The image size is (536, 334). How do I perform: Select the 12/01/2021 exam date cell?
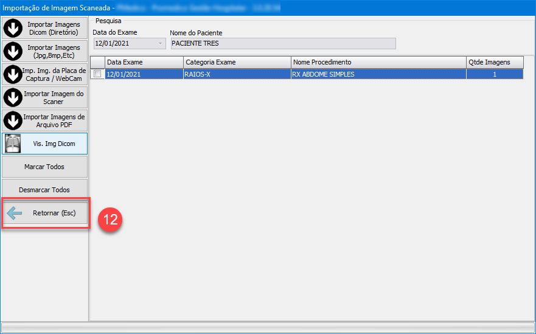click(144, 74)
